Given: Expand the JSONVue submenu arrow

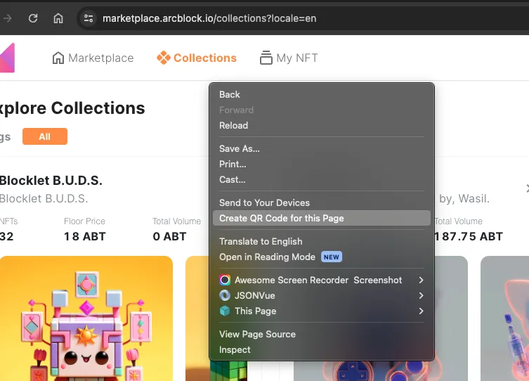Looking at the screenshot, I should coord(421,295).
